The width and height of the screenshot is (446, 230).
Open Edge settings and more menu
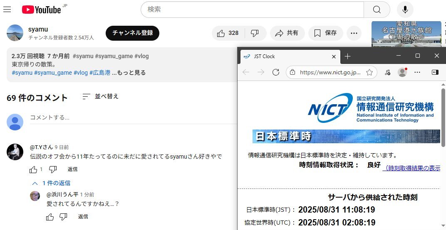(417, 72)
